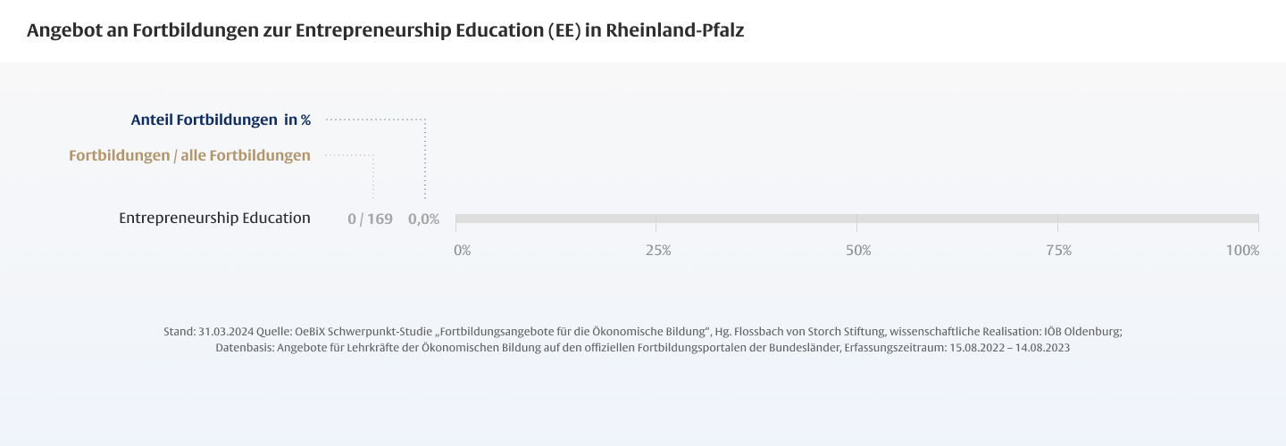Click the 100% axis tick label
This screenshot has height=446, width=1286.
click(1242, 251)
